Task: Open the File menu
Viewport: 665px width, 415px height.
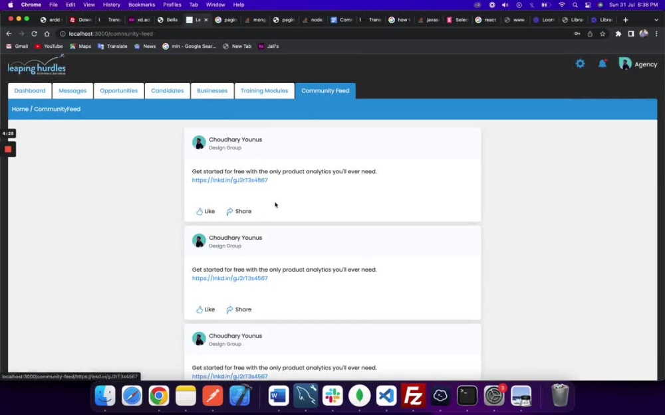Action: click(53, 5)
